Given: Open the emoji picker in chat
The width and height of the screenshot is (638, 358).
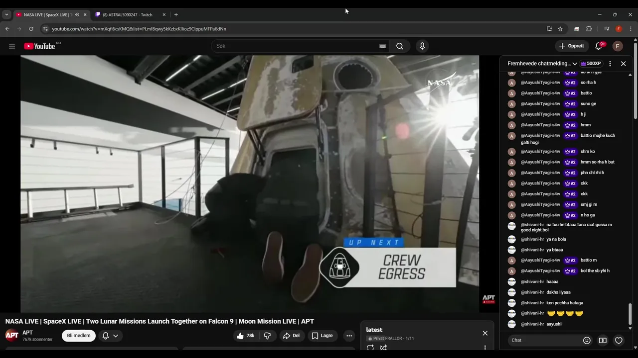Looking at the screenshot, I should [587, 341].
